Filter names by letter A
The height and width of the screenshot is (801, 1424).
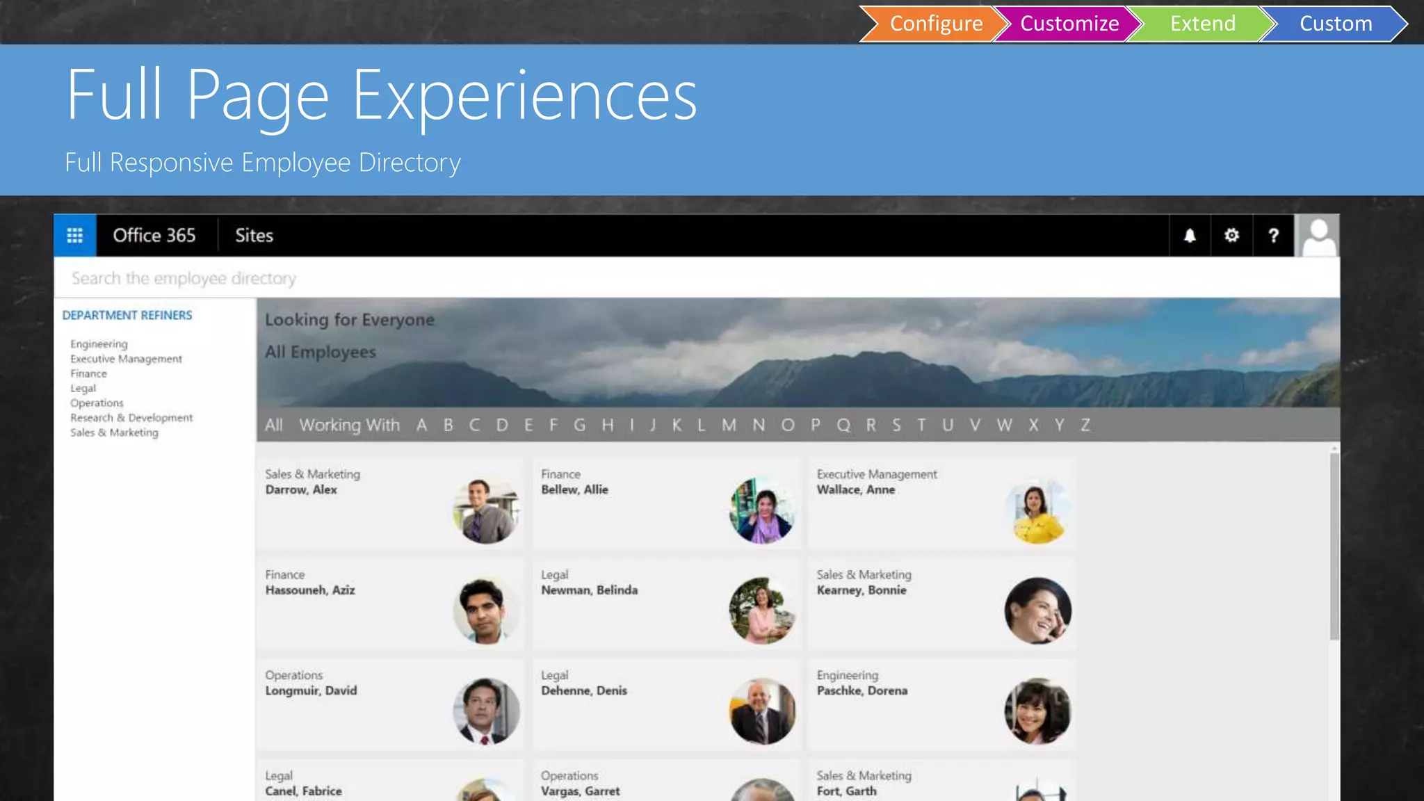421,425
